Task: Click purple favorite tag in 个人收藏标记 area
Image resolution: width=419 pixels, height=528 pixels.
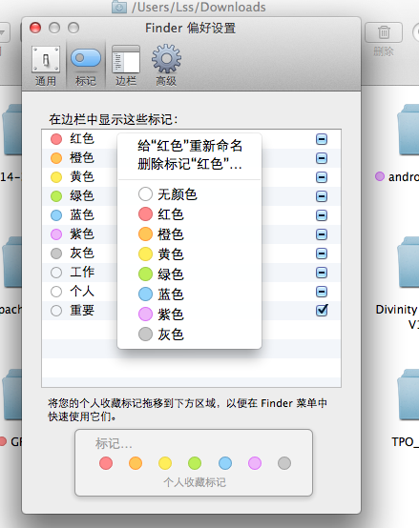Action: click(x=255, y=463)
